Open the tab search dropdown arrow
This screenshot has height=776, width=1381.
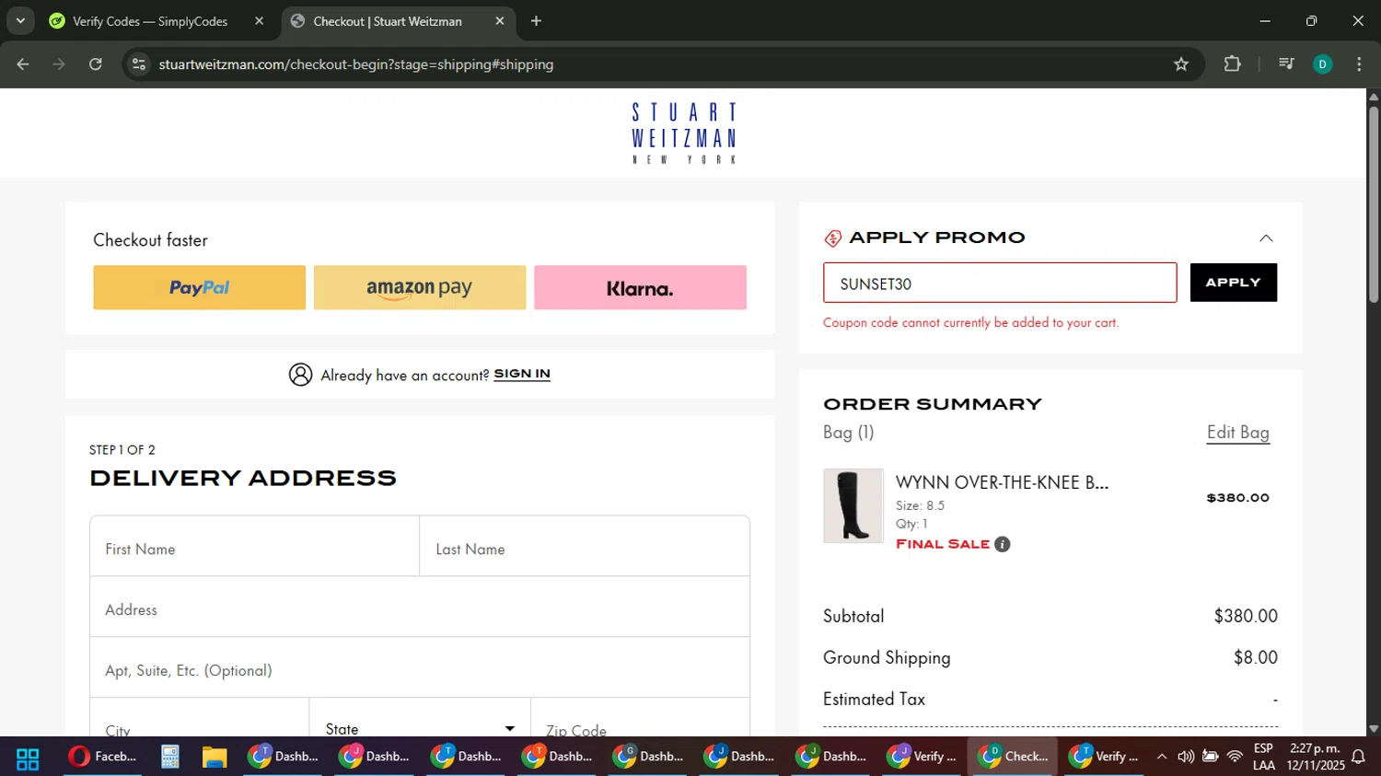click(x=20, y=21)
